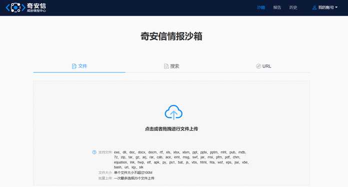The height and width of the screenshot is (187, 348).
Task: Click the bash file type text
Action: coord(117,167)
